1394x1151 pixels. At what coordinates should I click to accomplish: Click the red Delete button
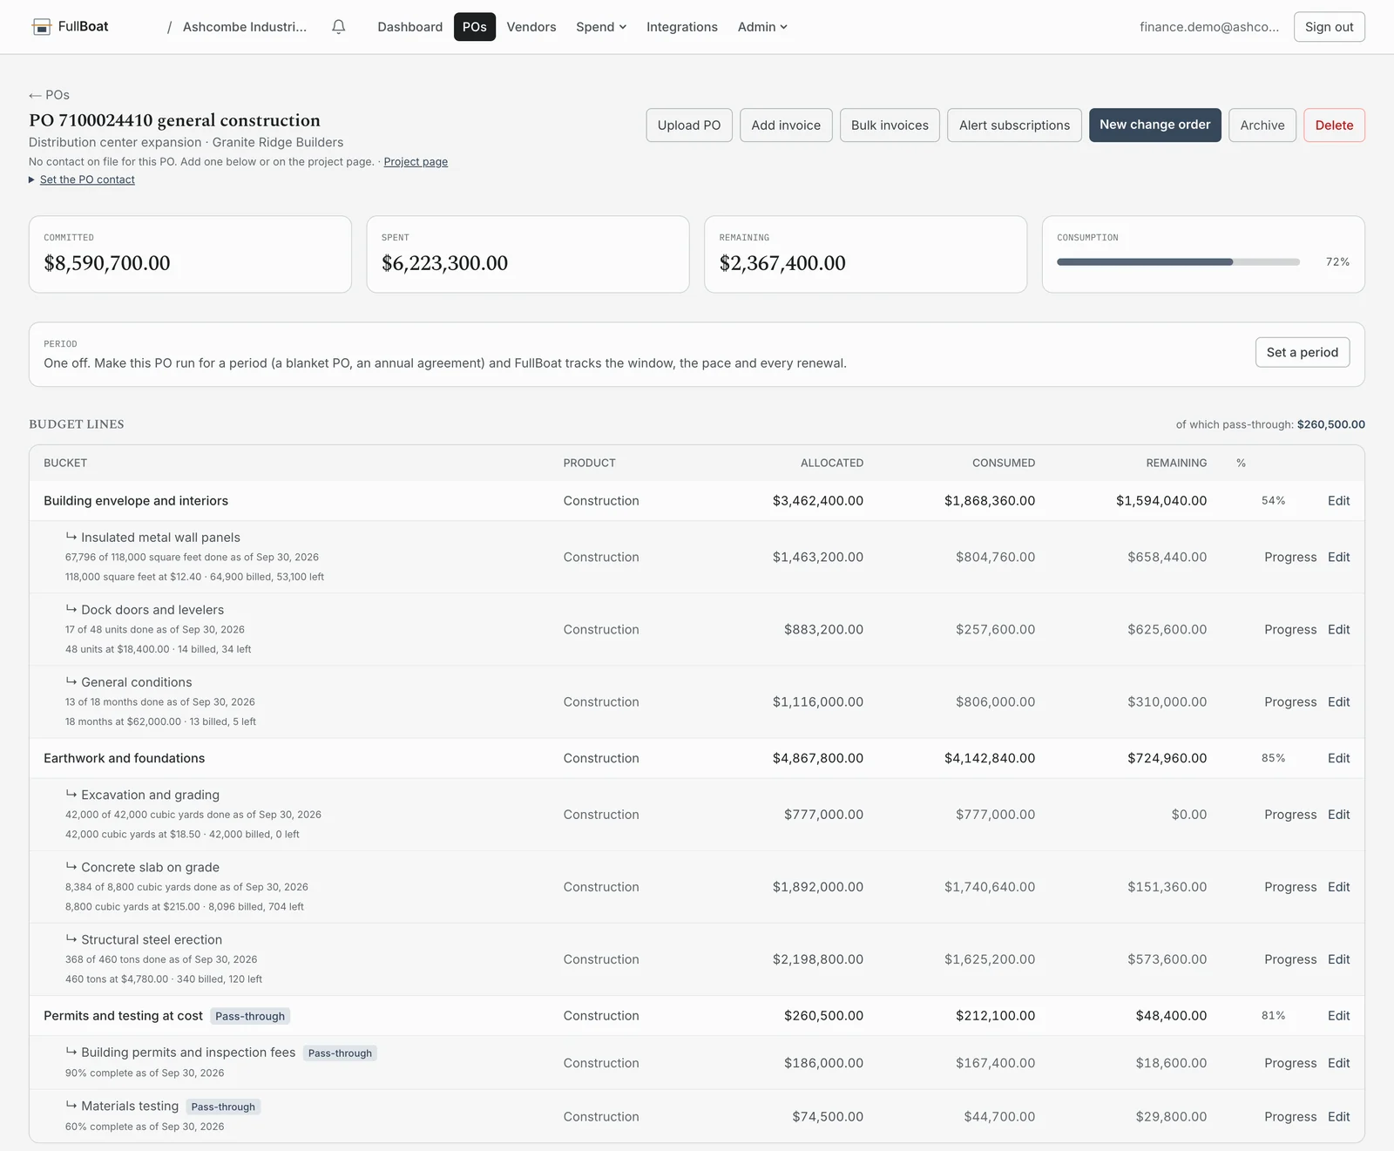click(x=1334, y=125)
